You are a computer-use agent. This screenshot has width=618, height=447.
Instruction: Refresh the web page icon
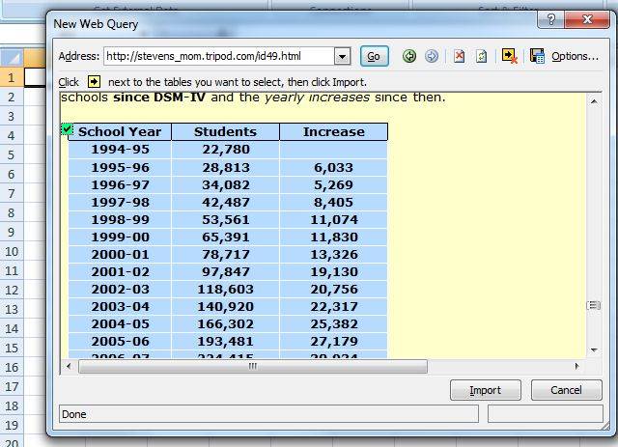pyautogui.click(x=481, y=56)
